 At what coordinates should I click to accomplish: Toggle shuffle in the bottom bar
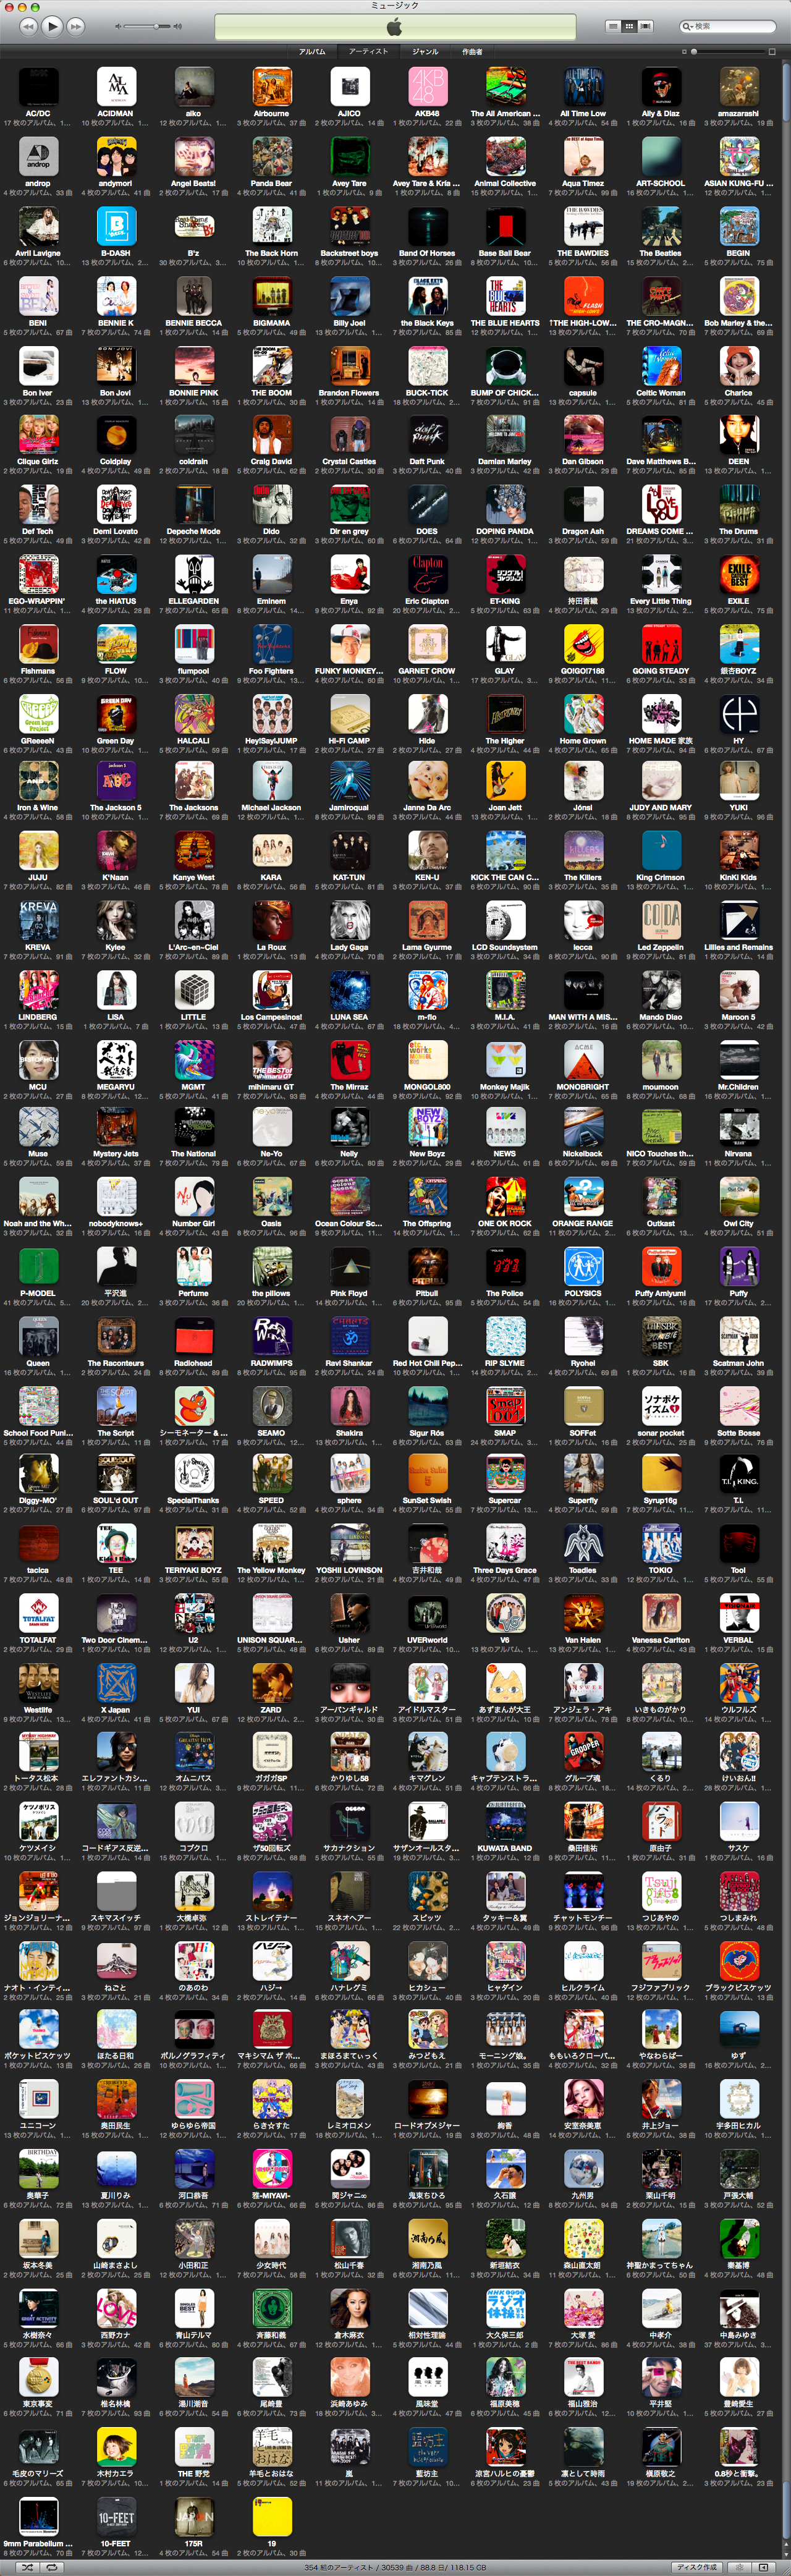[27, 2567]
